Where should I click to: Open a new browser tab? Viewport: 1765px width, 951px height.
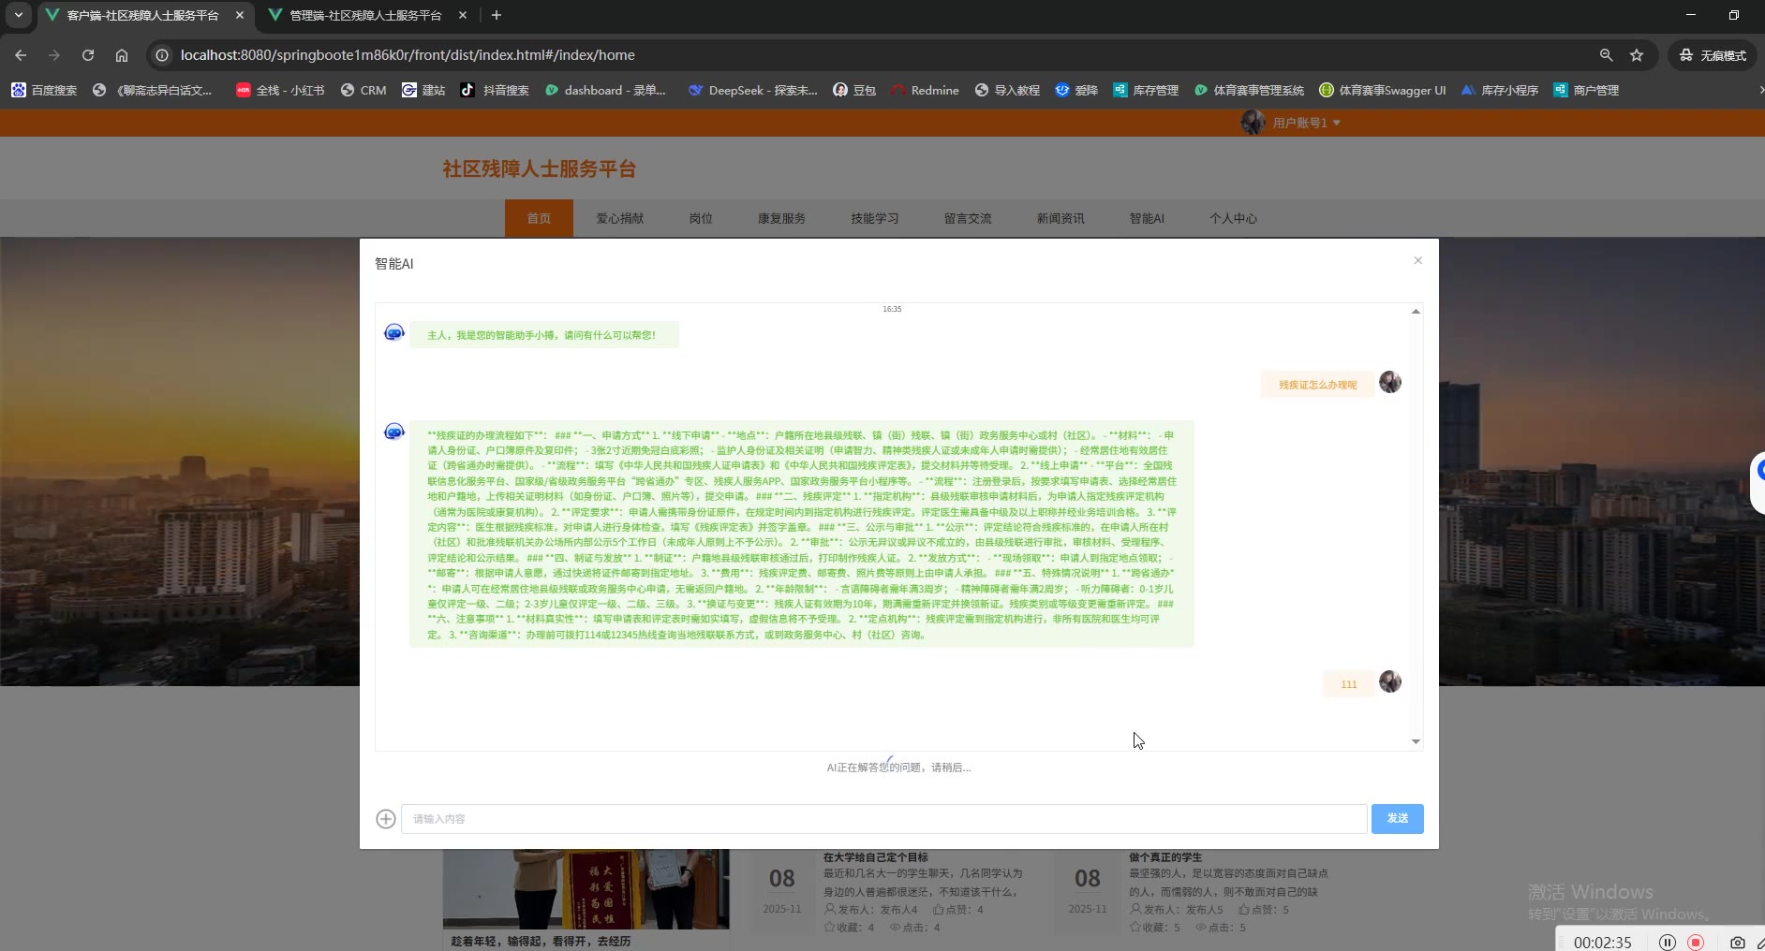click(497, 15)
